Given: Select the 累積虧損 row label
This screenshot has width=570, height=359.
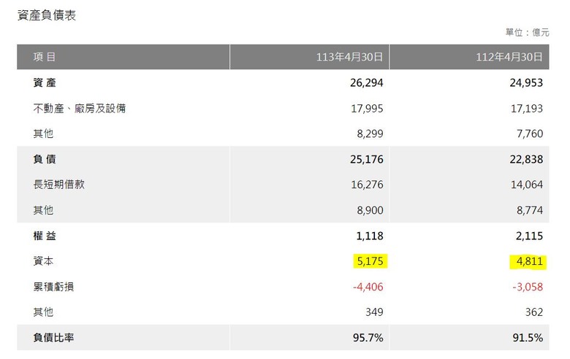Looking at the screenshot, I should click(53, 287).
